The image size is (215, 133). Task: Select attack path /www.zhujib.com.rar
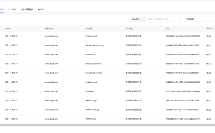pyautogui.click(x=93, y=64)
